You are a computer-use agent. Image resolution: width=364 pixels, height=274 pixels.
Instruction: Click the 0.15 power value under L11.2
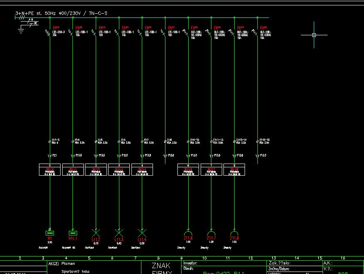96,243
